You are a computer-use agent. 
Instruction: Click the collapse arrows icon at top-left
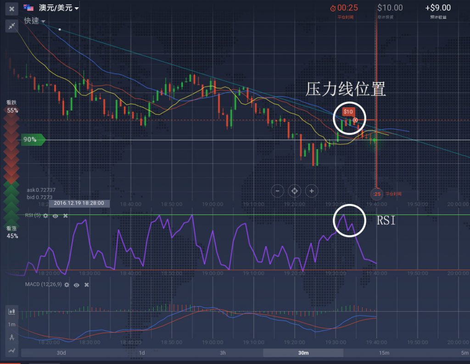click(x=11, y=26)
